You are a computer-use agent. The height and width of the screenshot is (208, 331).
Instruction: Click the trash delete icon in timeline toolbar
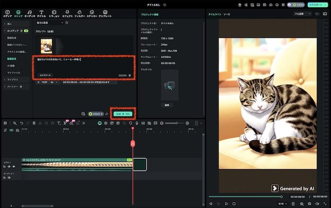[x=34, y=123]
